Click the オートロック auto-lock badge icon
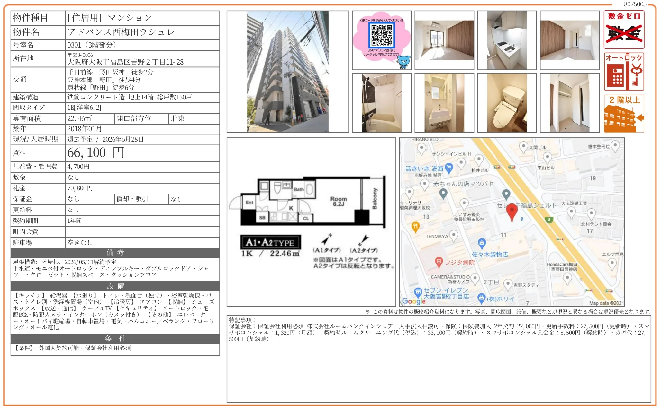Viewport: 661px width, 406px height. pyautogui.click(x=624, y=72)
